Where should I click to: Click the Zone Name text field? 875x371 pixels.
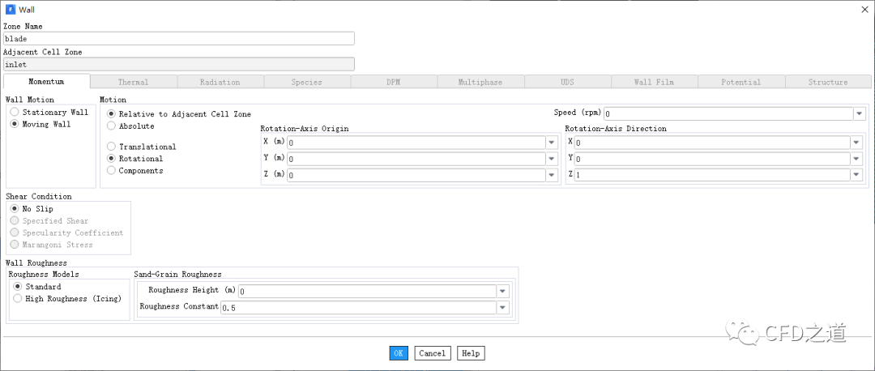tap(178, 38)
